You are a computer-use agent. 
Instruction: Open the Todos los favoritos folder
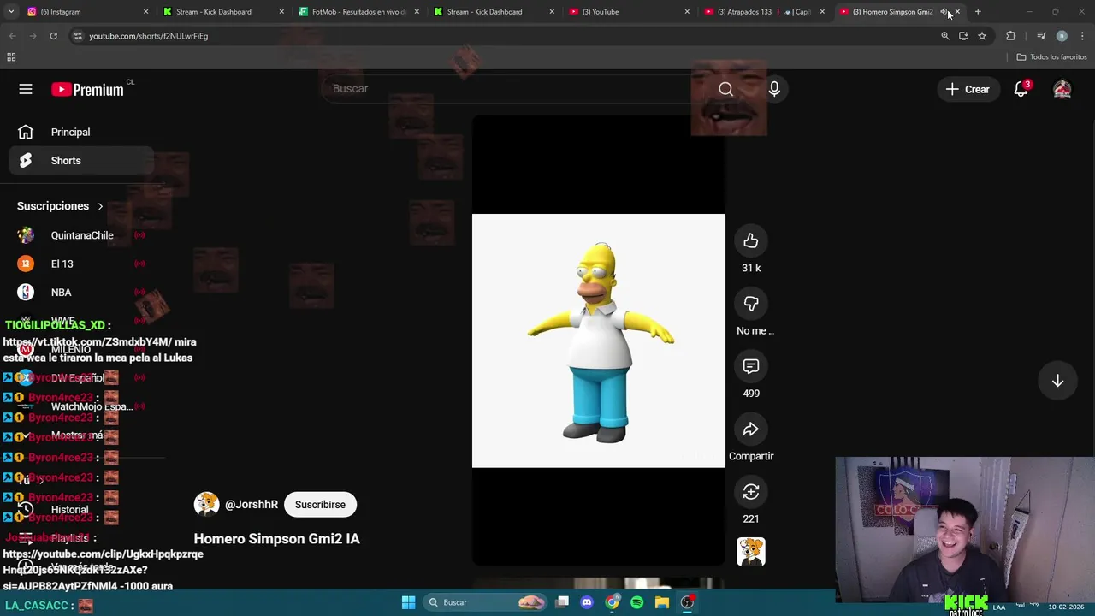point(1051,57)
